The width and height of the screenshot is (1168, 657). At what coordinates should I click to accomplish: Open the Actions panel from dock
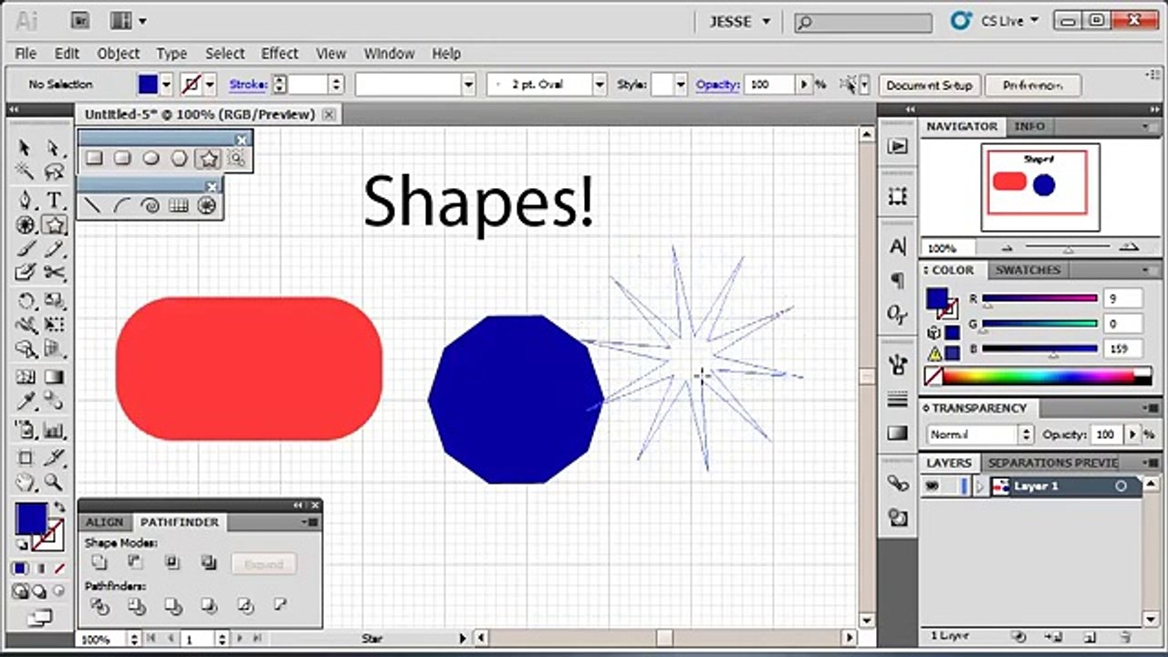[x=898, y=146]
